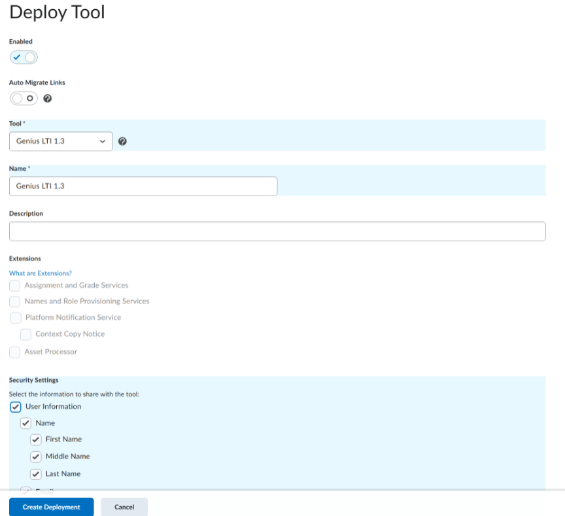Select the Asset Processor checkbox

tap(15, 352)
